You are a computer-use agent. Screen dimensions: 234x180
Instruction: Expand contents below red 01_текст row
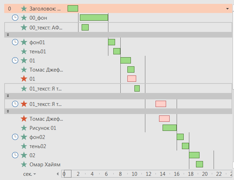click(8, 111)
